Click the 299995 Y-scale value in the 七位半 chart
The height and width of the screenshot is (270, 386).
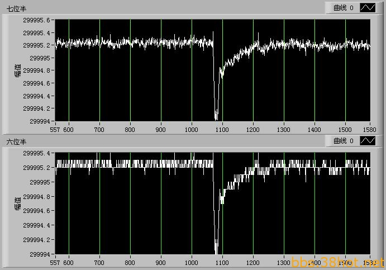(40, 58)
